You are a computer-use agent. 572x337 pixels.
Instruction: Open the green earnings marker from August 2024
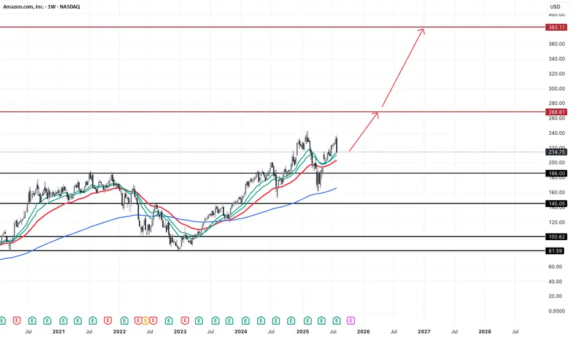(276, 320)
